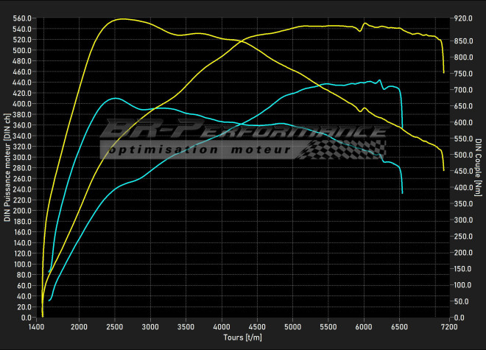Select the 4000 tick label on the rpm axis
486x350 pixels.
(222, 326)
